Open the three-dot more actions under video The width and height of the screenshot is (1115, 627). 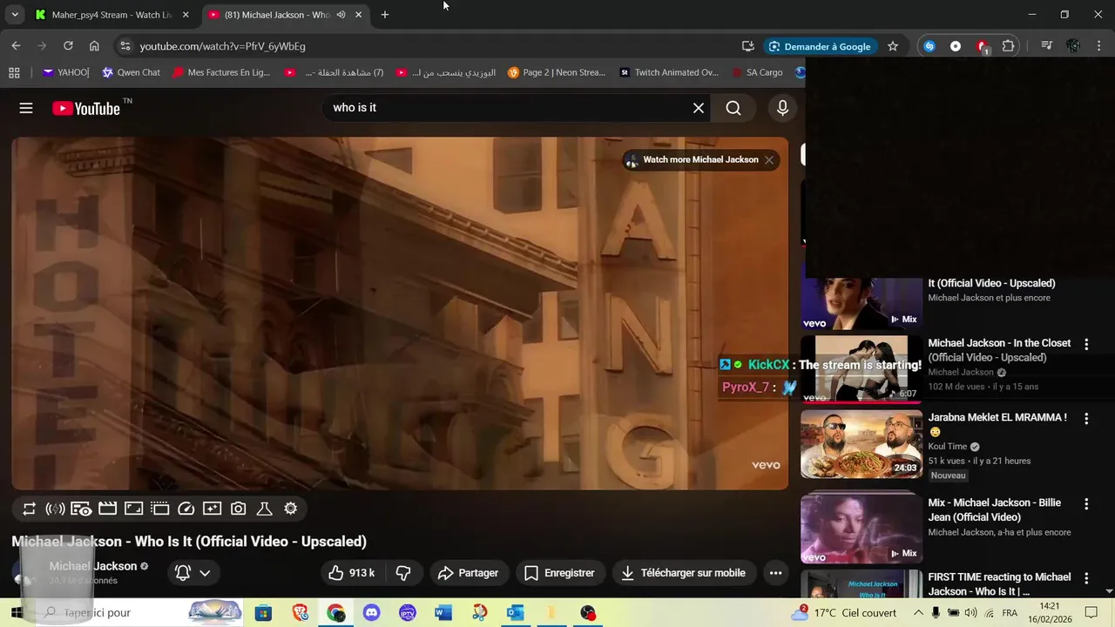(x=775, y=573)
